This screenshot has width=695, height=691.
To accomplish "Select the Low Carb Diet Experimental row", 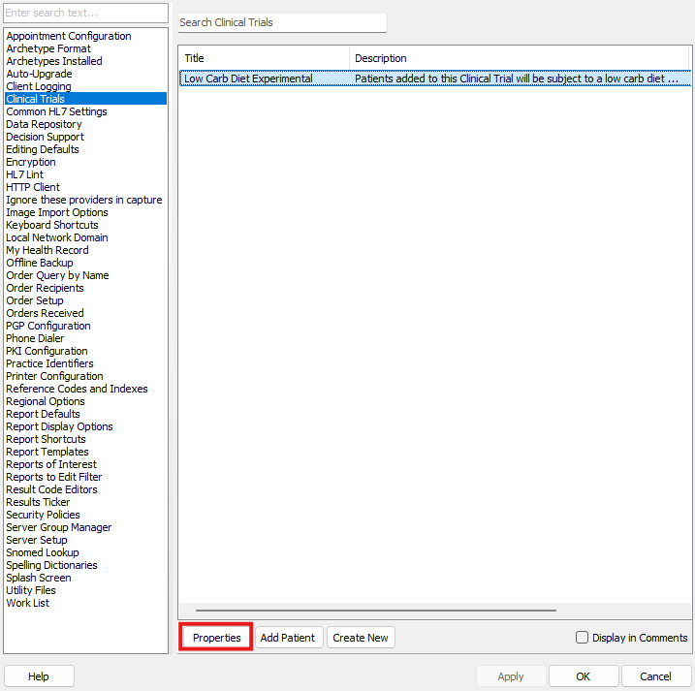I will tap(264, 79).
